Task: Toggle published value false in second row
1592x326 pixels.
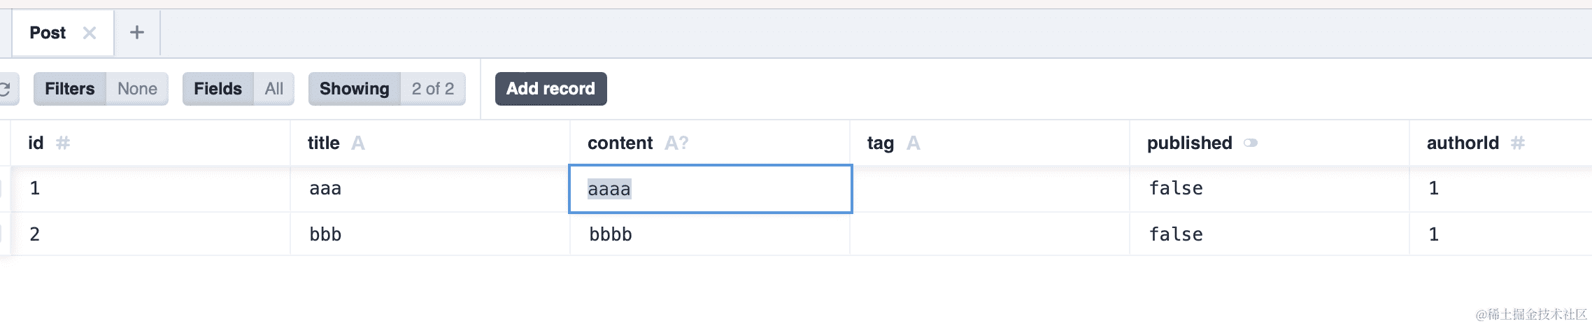Action: pos(1176,234)
